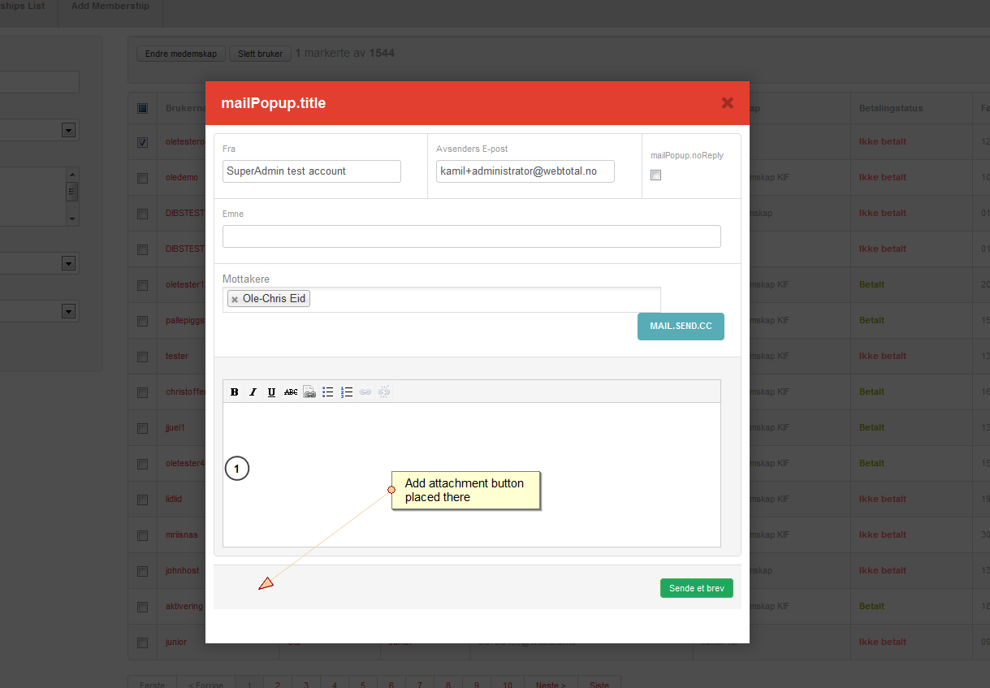Open the Add Membership tab
The height and width of the screenshot is (688, 990).
(110, 6)
